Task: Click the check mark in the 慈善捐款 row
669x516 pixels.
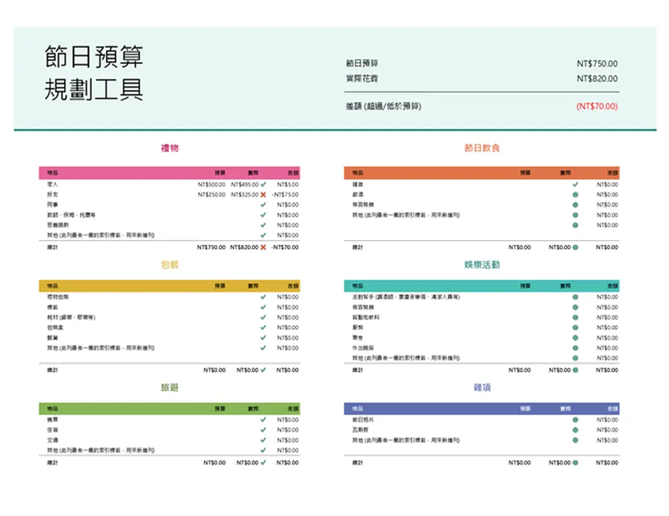Action: point(263,225)
